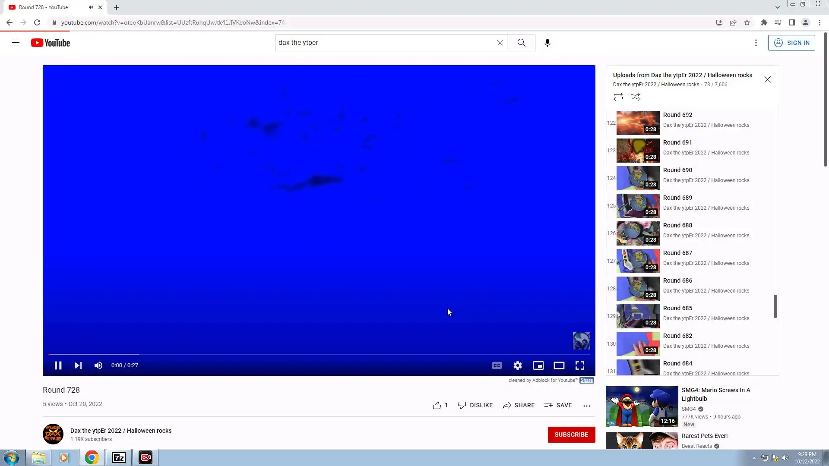Viewport: 829px width, 466px height.
Task: Expand more actions under the video
Action: [x=586, y=406]
